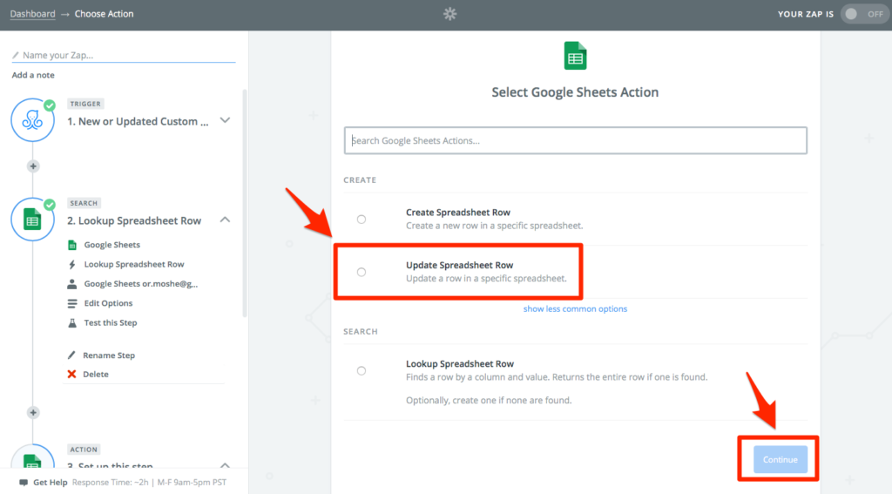
Task: Click the small Google Sheets icon in the step list
Action: [x=72, y=245]
